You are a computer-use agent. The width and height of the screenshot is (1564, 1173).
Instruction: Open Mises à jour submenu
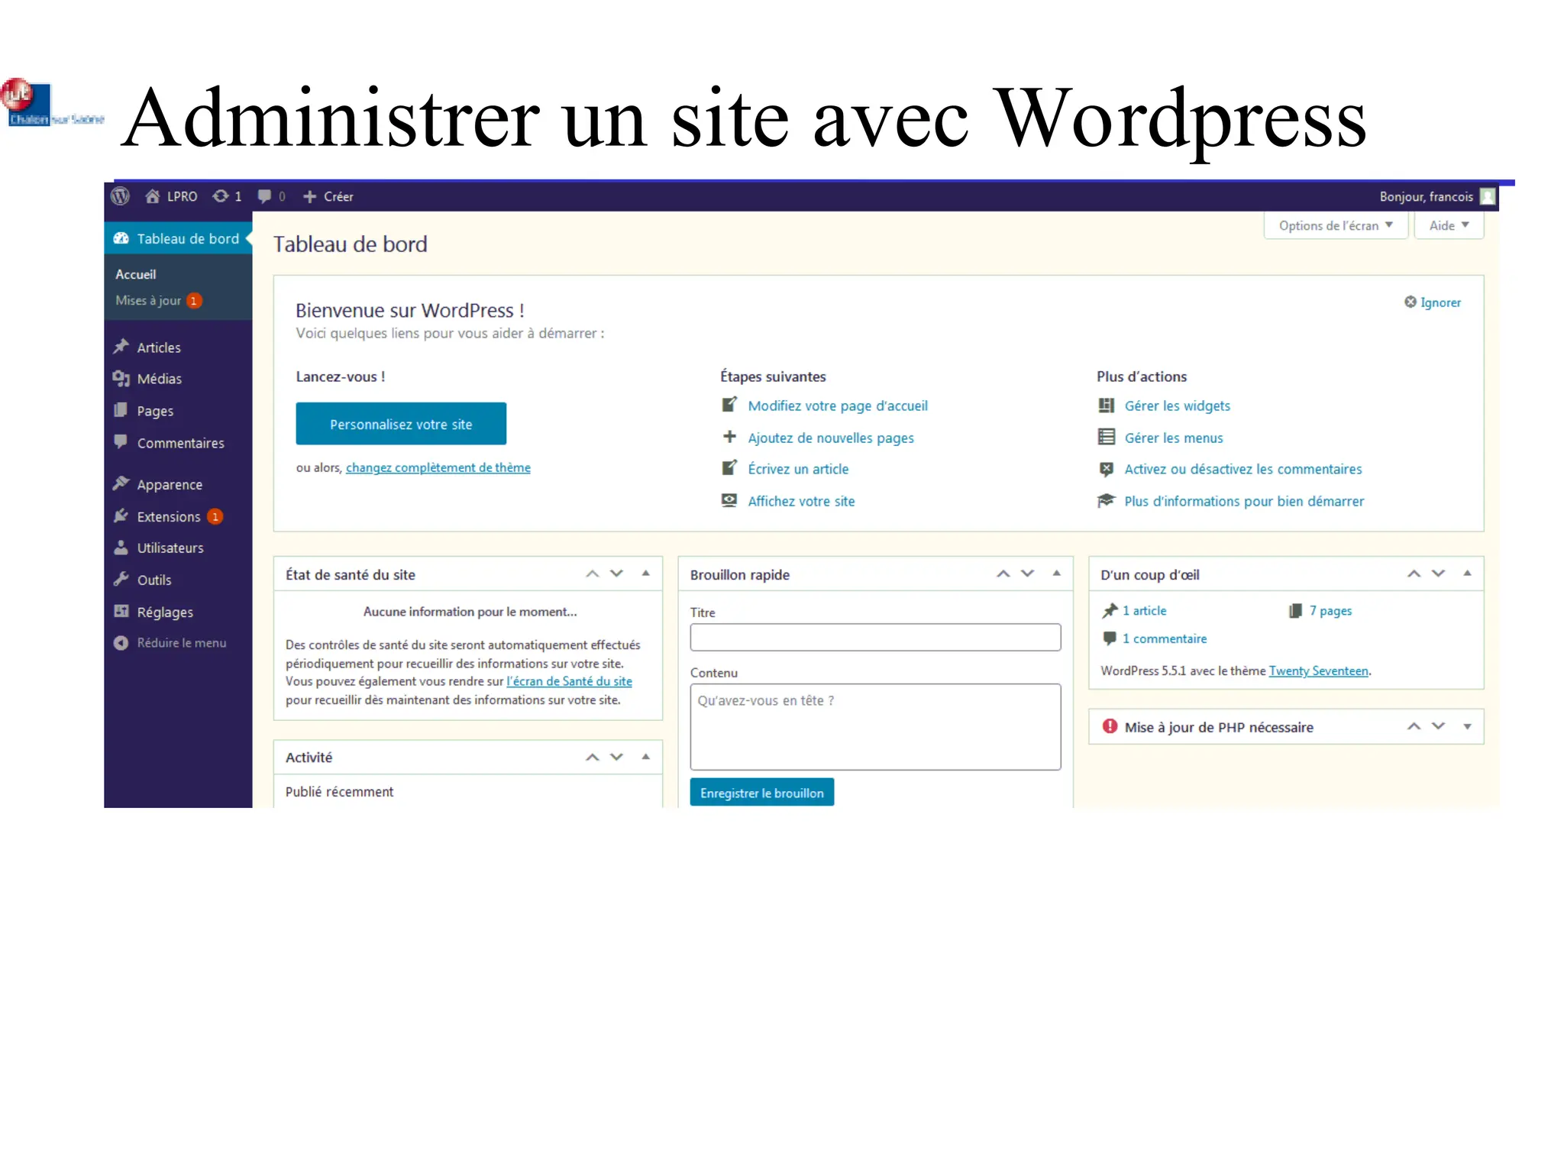click(x=158, y=300)
